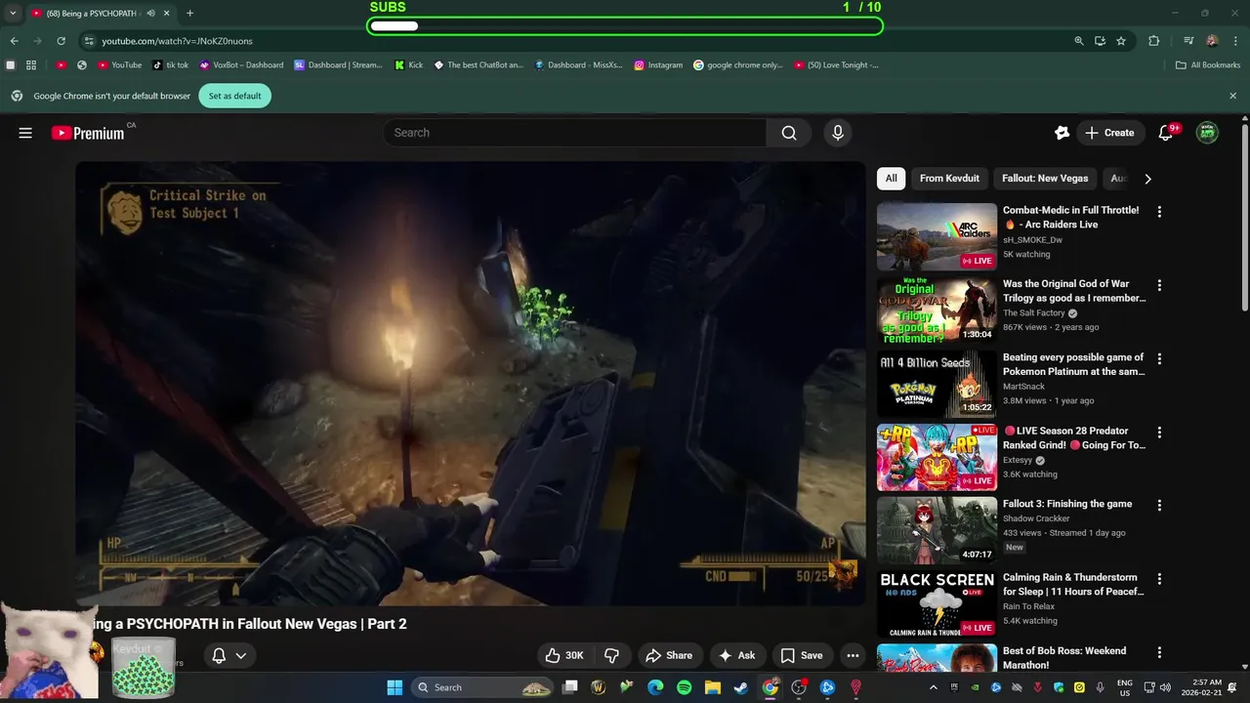
Task: Open Chrome extensions puzzle icon
Action: tap(1154, 41)
